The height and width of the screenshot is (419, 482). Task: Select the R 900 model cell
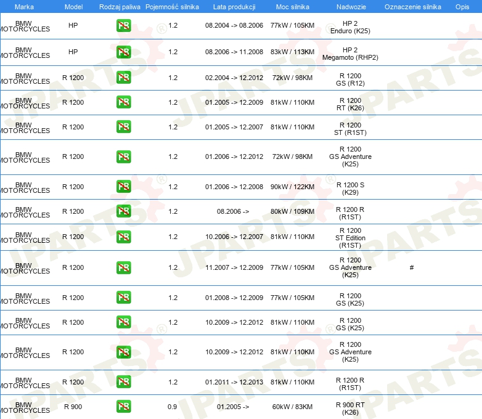(73, 407)
